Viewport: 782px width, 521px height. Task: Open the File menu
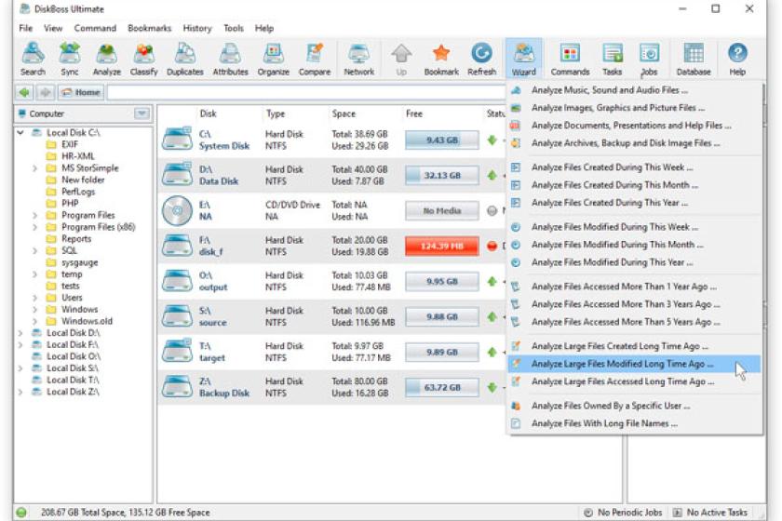tap(25, 28)
